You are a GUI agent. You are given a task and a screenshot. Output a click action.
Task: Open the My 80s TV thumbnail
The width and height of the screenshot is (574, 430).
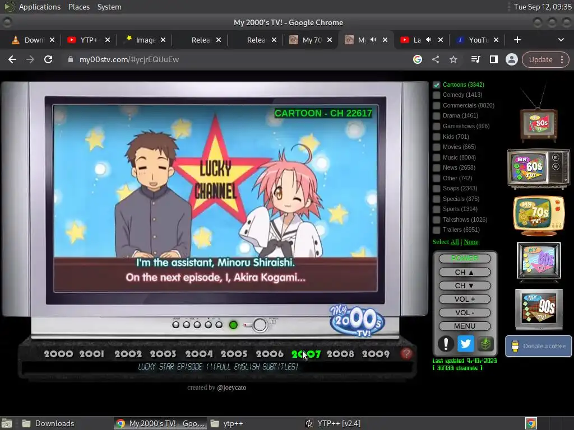(x=539, y=261)
